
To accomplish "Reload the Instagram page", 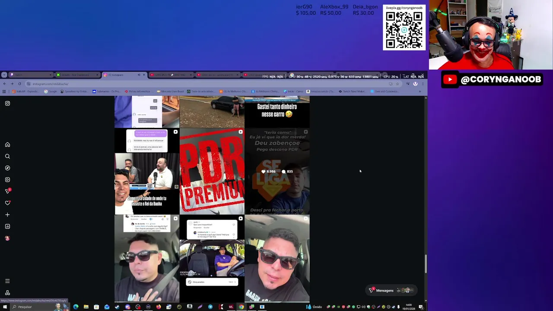I will point(19,84).
